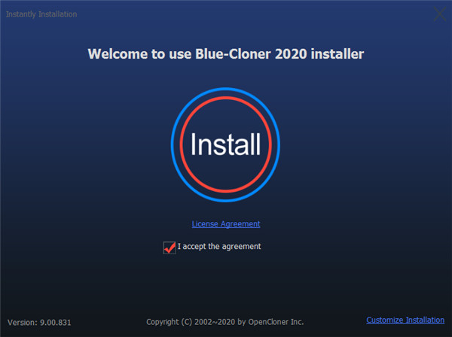Open the Customize Installation link
452x337 pixels.
click(405, 320)
